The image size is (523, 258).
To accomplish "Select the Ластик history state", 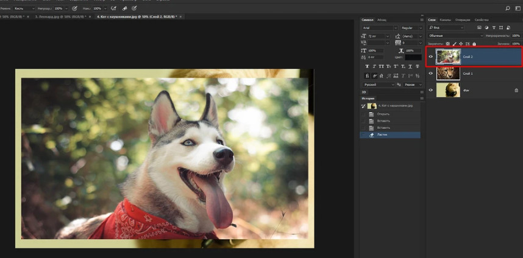I will [383, 134].
